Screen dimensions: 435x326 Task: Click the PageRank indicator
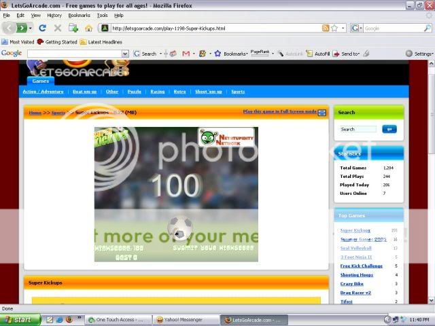point(260,53)
